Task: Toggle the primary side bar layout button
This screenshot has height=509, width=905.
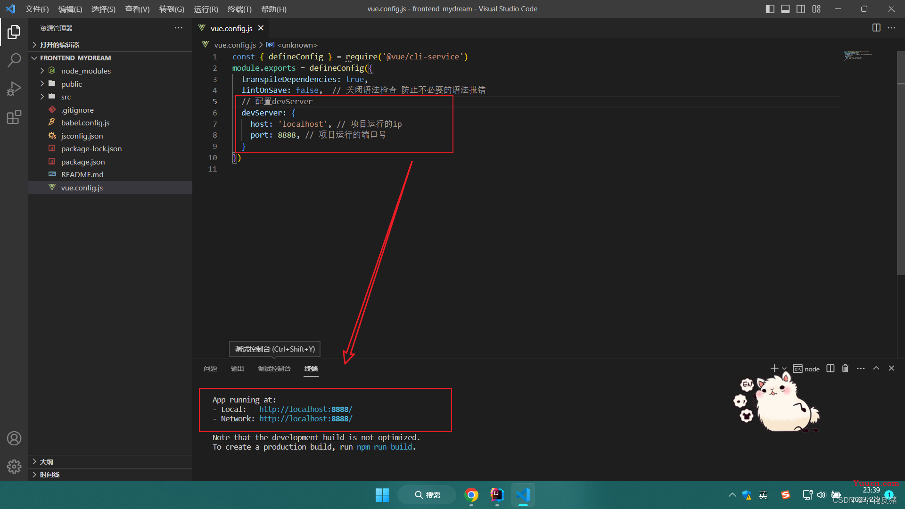Action: 770,9
